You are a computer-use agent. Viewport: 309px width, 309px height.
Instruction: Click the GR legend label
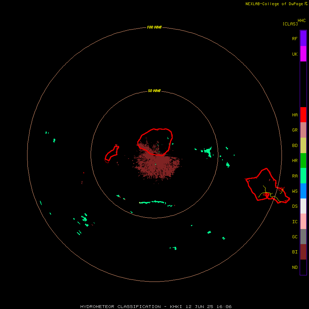[295, 130]
